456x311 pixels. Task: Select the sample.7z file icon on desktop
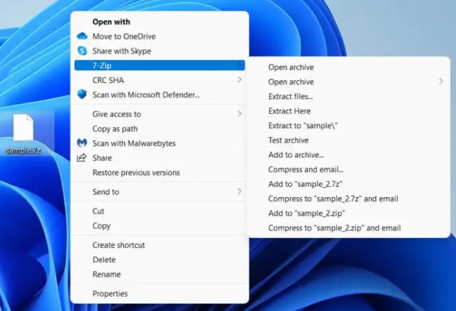pos(23,128)
